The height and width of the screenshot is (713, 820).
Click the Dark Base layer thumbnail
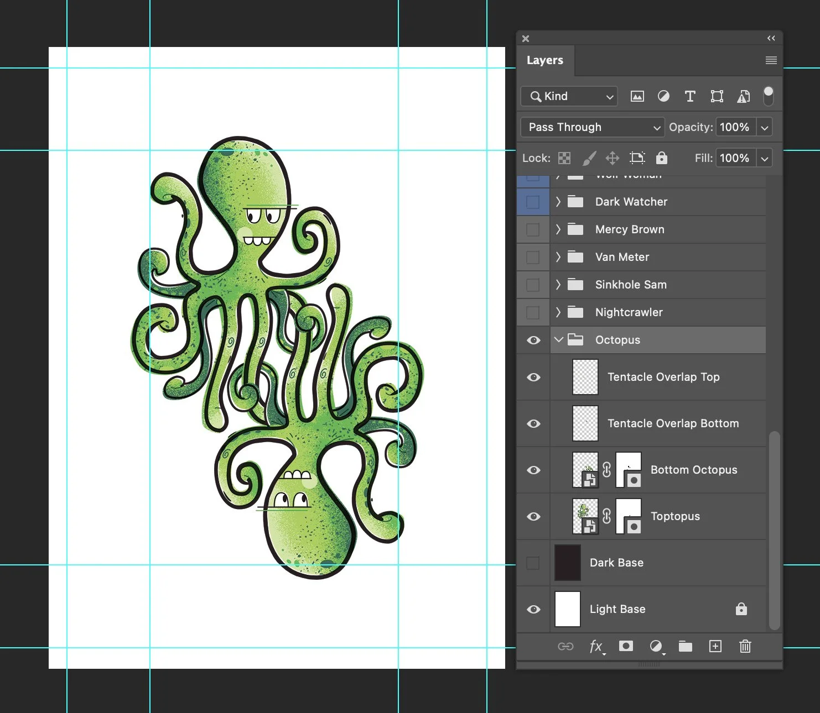pos(567,563)
